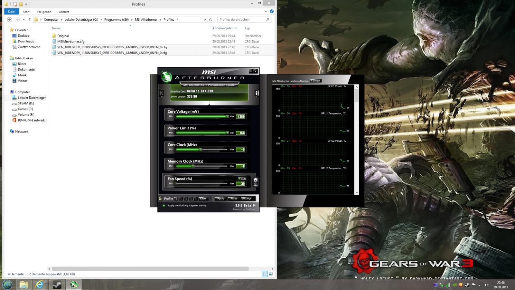Click the Apply button in Afterburner

pyautogui.click(x=220, y=198)
